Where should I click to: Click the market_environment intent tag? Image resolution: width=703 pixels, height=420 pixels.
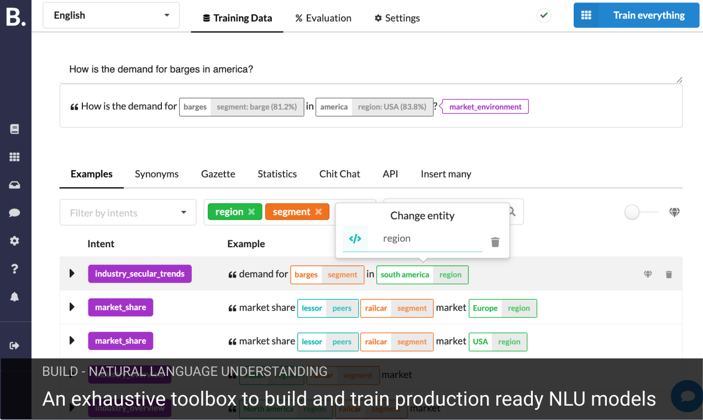point(485,107)
